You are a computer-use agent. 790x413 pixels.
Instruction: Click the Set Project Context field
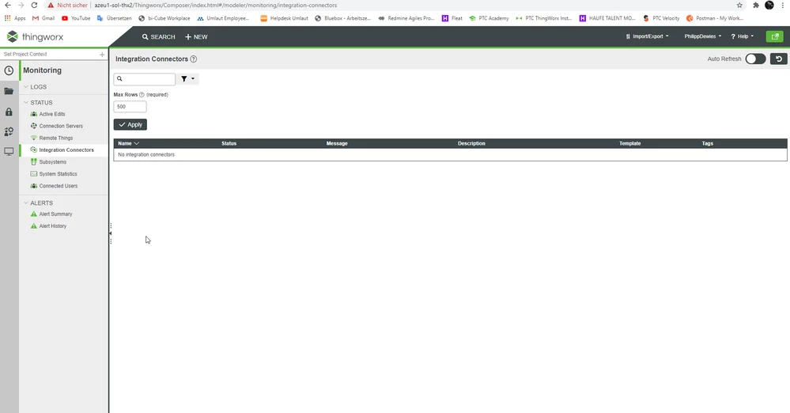[x=49, y=55]
